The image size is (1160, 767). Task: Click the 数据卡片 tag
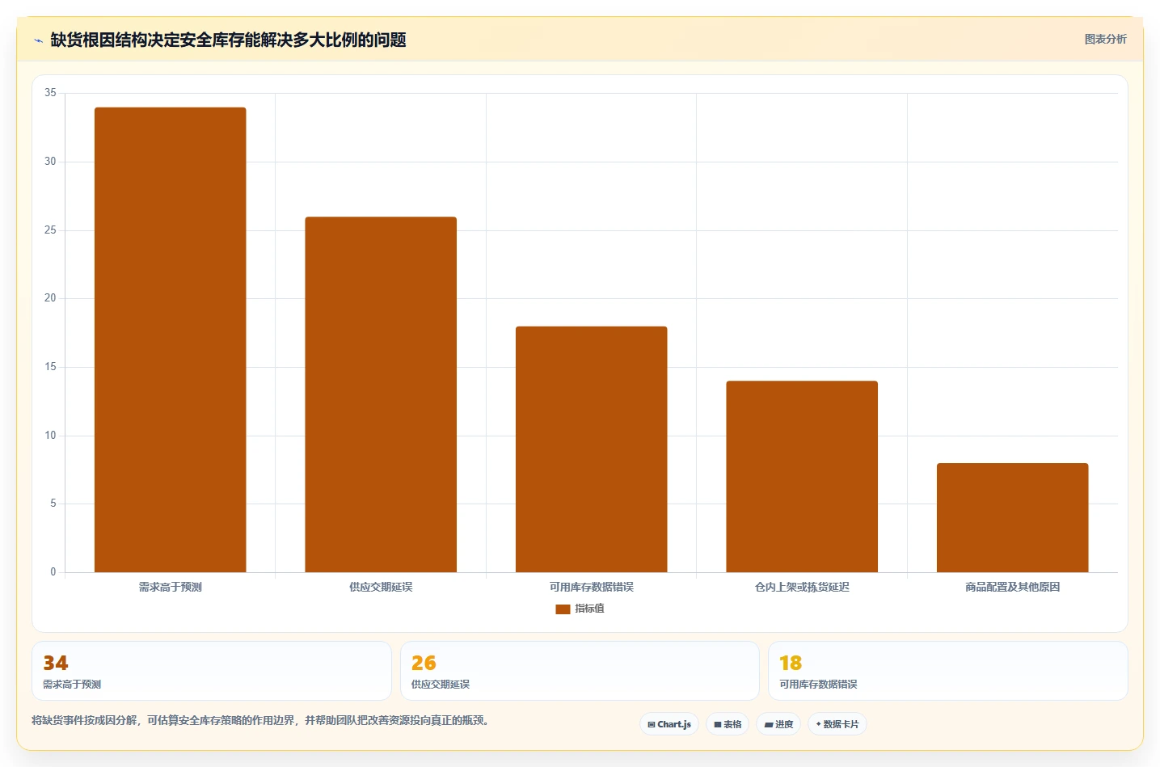coord(837,724)
